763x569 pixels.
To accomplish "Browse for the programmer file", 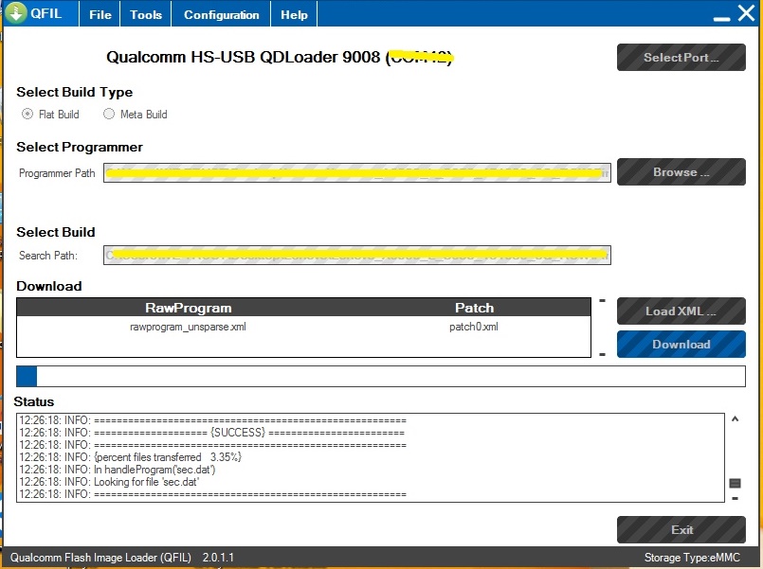I will (681, 172).
